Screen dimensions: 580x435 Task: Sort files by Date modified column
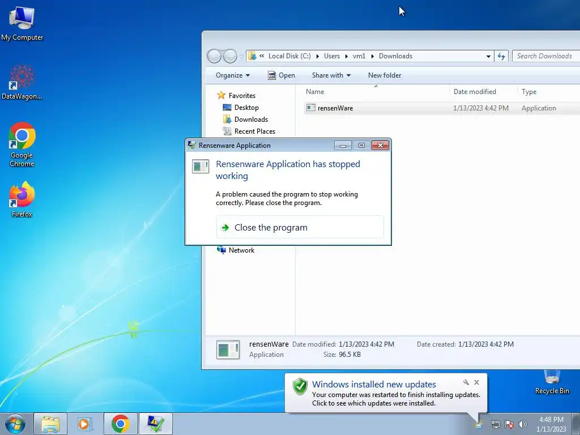(x=484, y=92)
